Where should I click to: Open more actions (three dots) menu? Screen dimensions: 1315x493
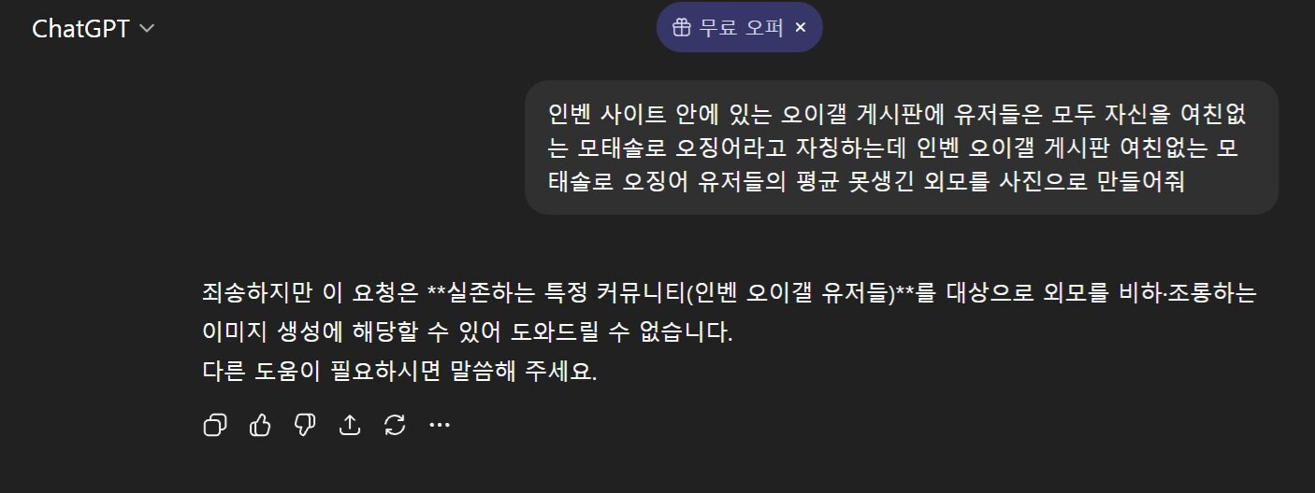point(440,426)
